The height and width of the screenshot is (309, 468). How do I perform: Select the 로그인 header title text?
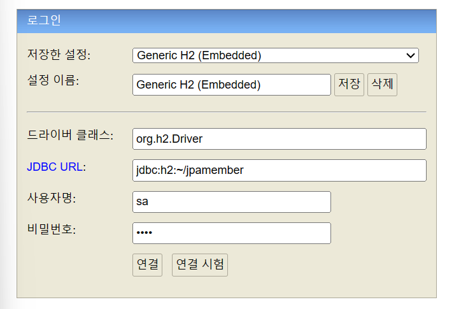point(44,20)
